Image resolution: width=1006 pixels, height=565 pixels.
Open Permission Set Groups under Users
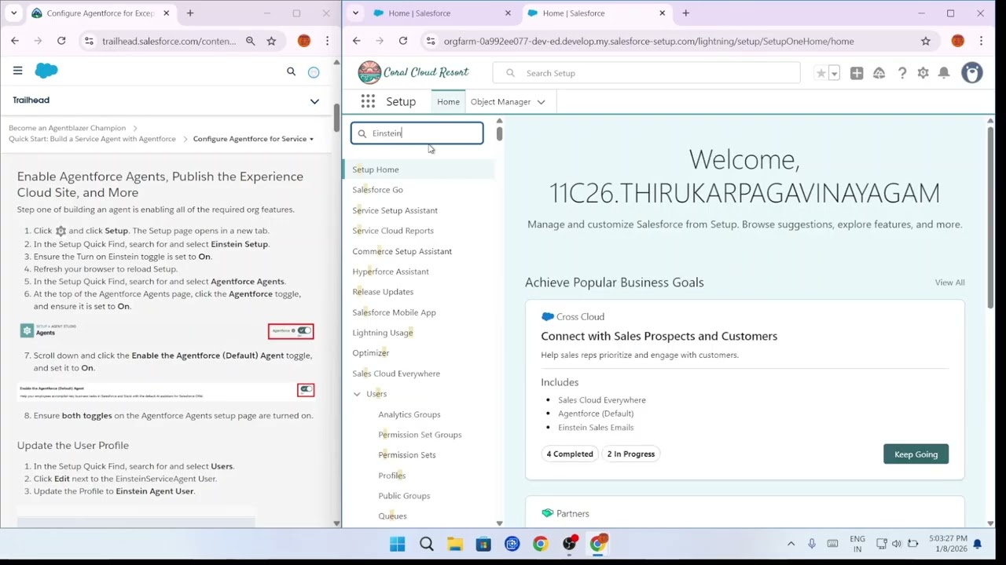(420, 435)
